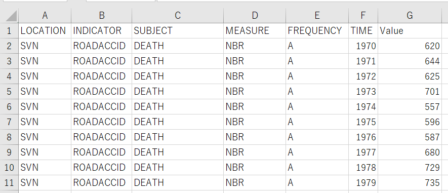Select the cell with value 620
Image resolution: width=448 pixels, height=193 pixels.
[410, 46]
